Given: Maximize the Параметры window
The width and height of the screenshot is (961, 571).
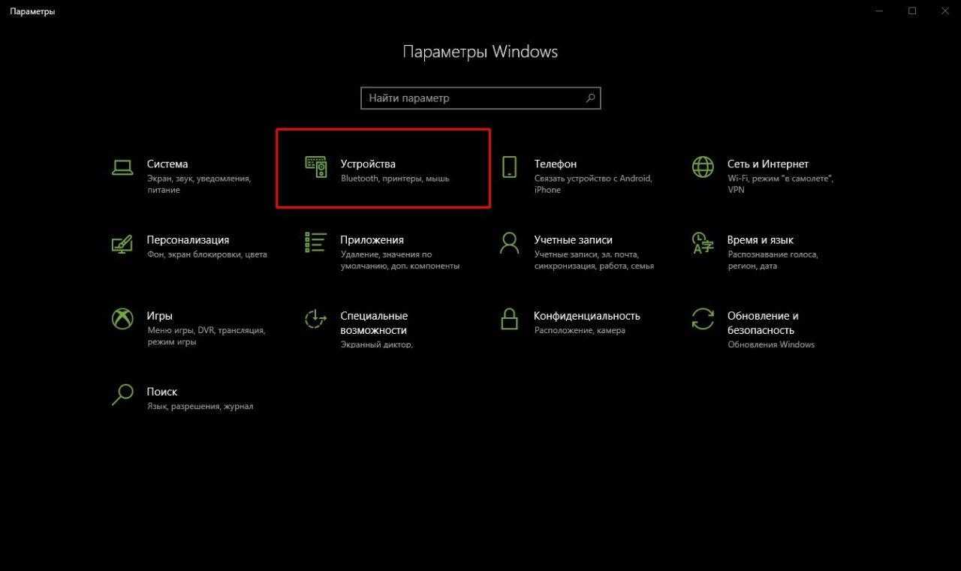Looking at the screenshot, I should click(912, 11).
